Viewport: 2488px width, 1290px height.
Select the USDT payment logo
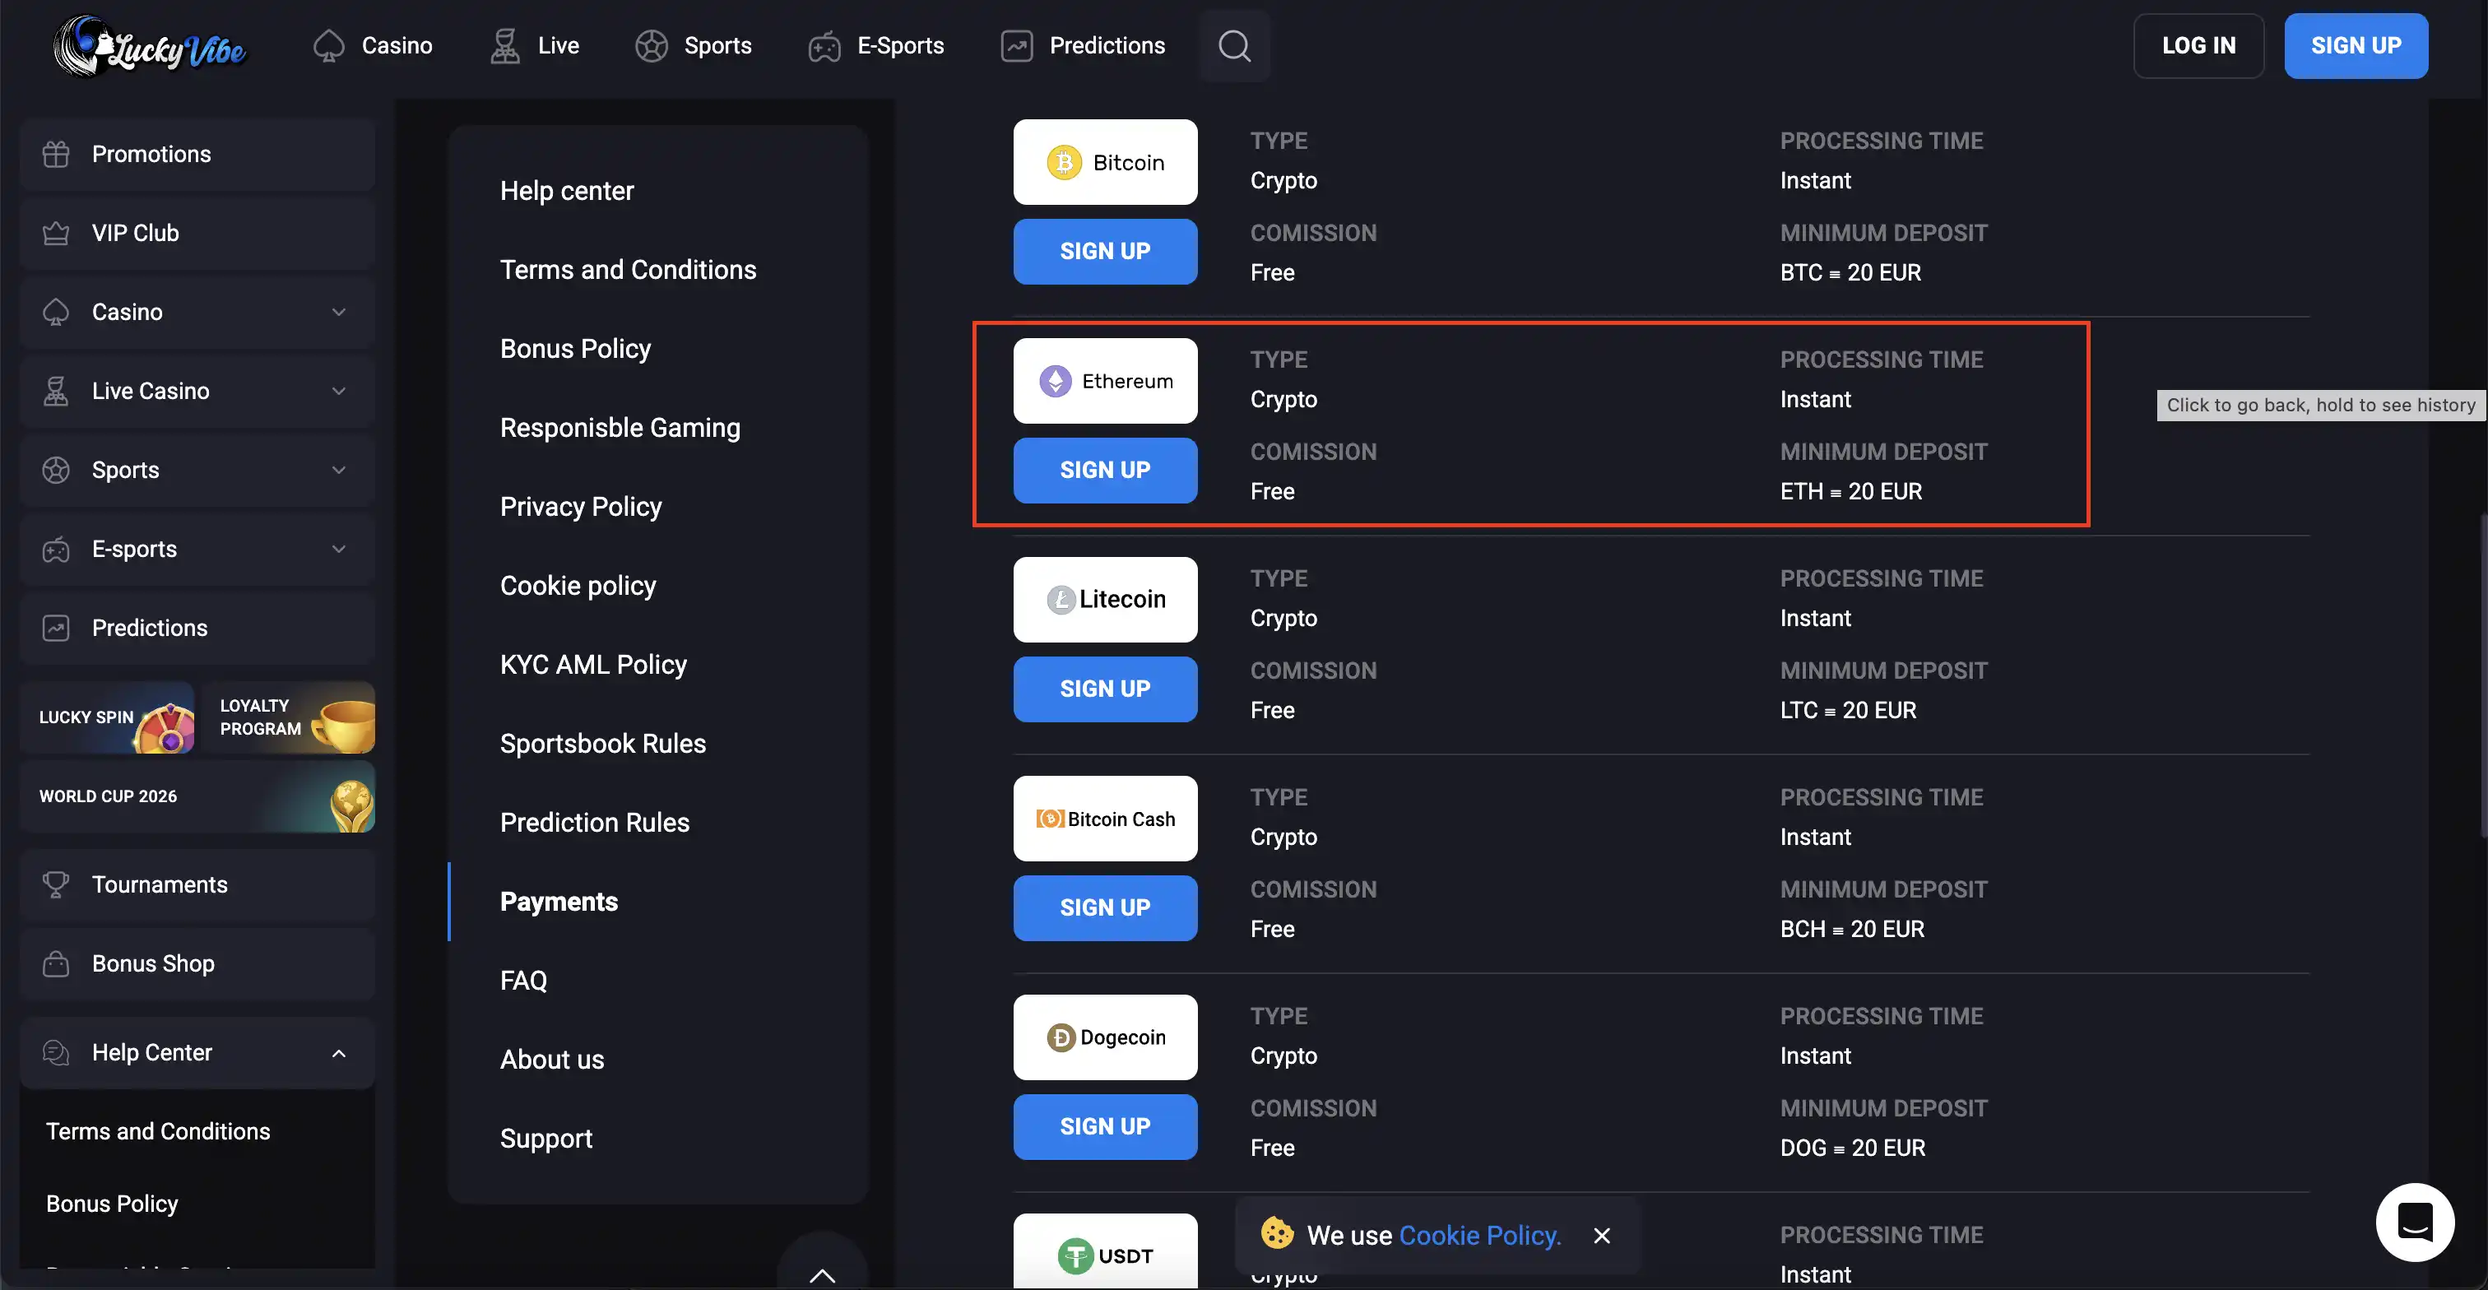(1105, 1251)
